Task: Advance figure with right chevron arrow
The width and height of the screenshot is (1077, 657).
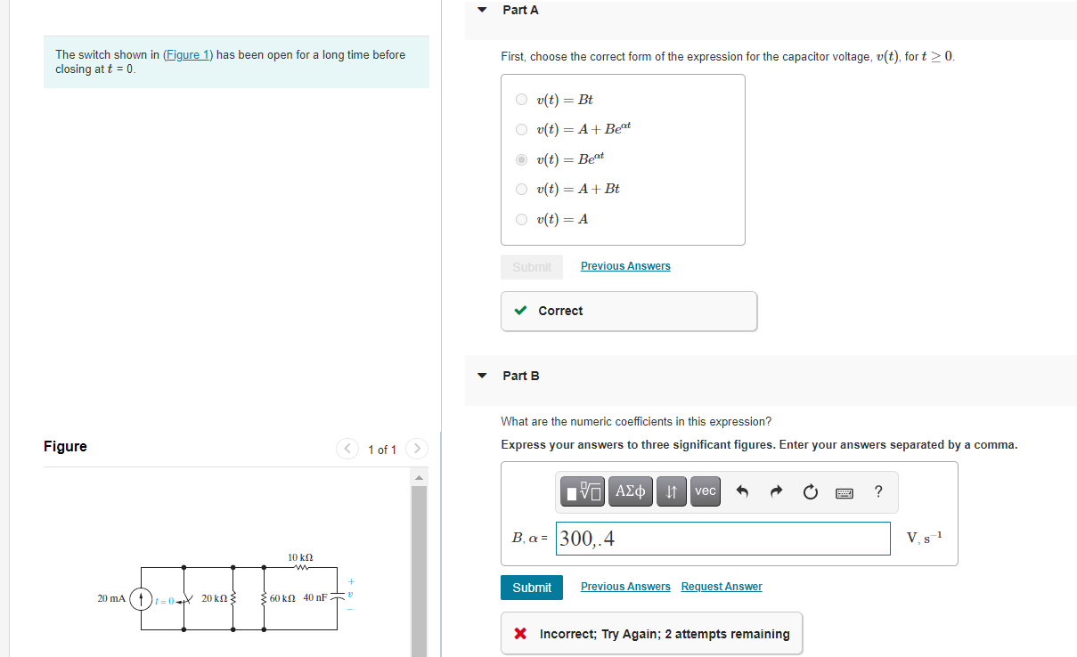Action: click(416, 449)
